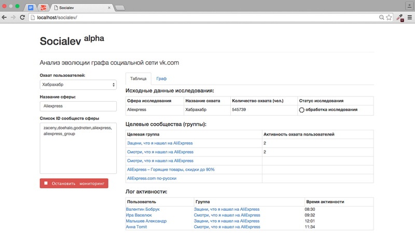Switch to the blue pinned tab
The height and width of the screenshot is (244, 415).
(31, 8)
